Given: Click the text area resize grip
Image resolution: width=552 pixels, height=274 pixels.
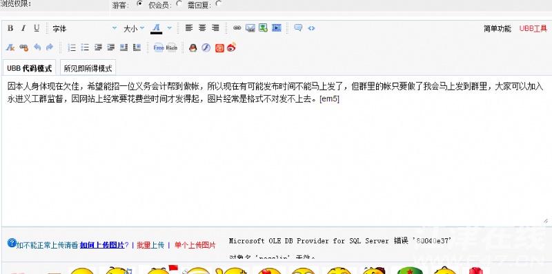Looking at the screenshot, I should [545, 221].
